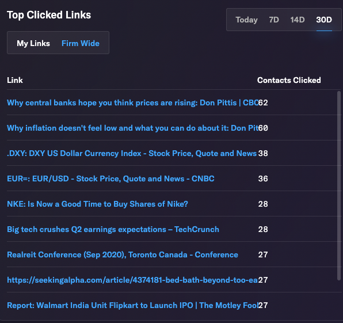Viewport: 343px width, 323px height.
Task: Open the DXY US Dollar Currency Index link
Action: click(132, 153)
